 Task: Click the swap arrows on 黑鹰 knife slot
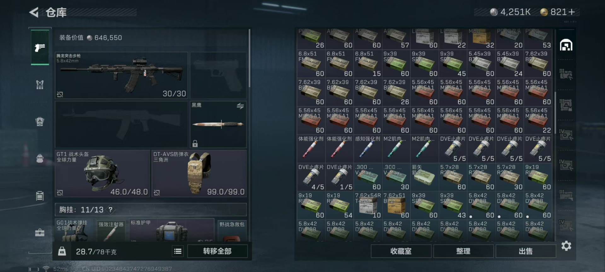click(240, 106)
